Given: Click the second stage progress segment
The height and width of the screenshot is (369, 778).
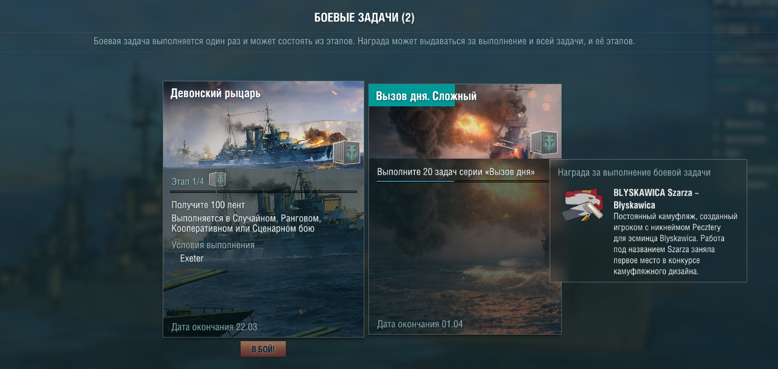Looking at the screenshot, I should coord(240,191).
